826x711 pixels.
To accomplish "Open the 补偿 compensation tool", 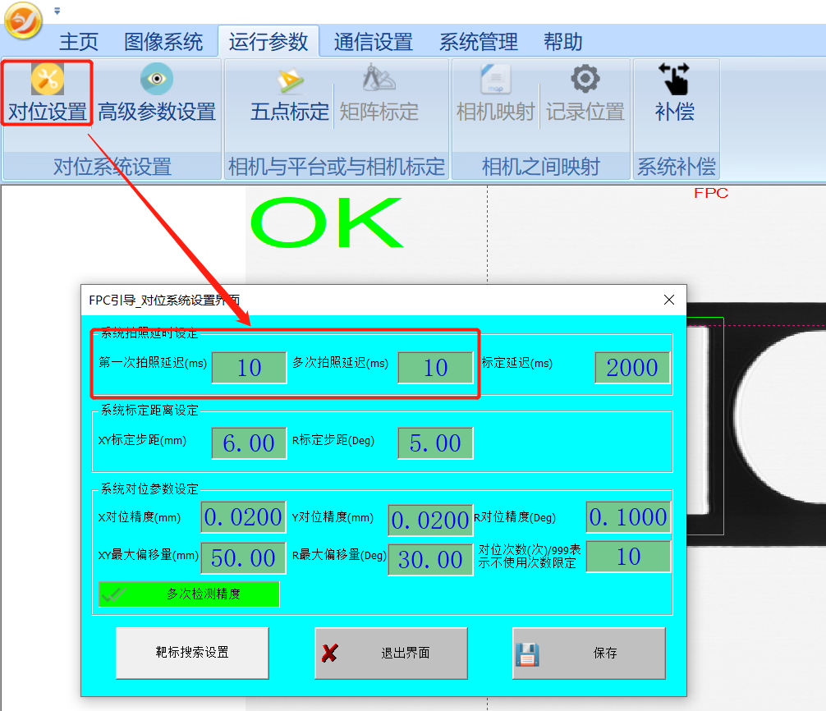I will click(x=675, y=93).
